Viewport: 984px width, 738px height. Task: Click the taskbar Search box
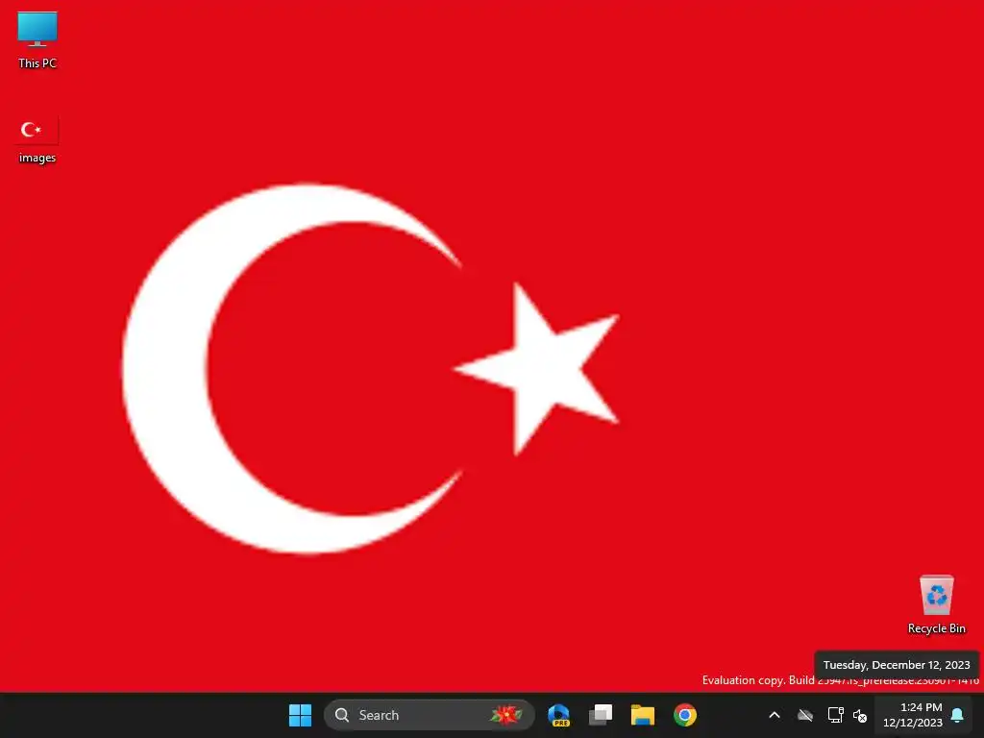[430, 715]
